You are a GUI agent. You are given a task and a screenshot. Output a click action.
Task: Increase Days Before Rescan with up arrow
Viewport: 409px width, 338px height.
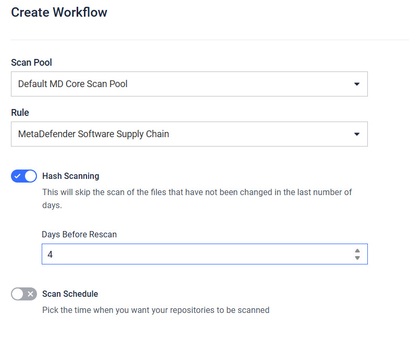pos(357,251)
